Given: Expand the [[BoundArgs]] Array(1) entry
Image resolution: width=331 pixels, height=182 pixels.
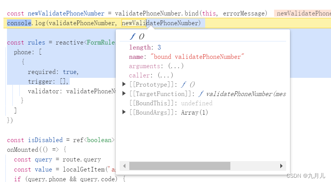Looking at the screenshot, I should pos(124,112).
